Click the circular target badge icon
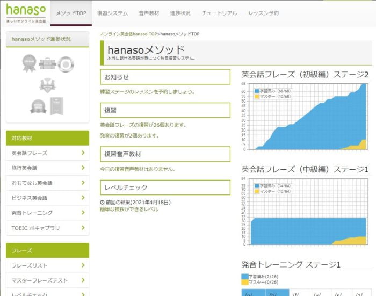The width and height of the screenshot is (376, 296). coord(66,64)
